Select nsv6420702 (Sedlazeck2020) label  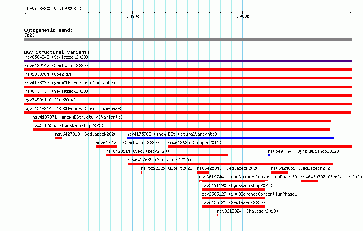[x=332, y=177]
